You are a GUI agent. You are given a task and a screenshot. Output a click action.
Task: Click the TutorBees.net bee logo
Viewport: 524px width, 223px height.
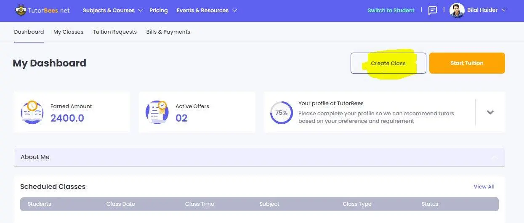tap(21, 11)
